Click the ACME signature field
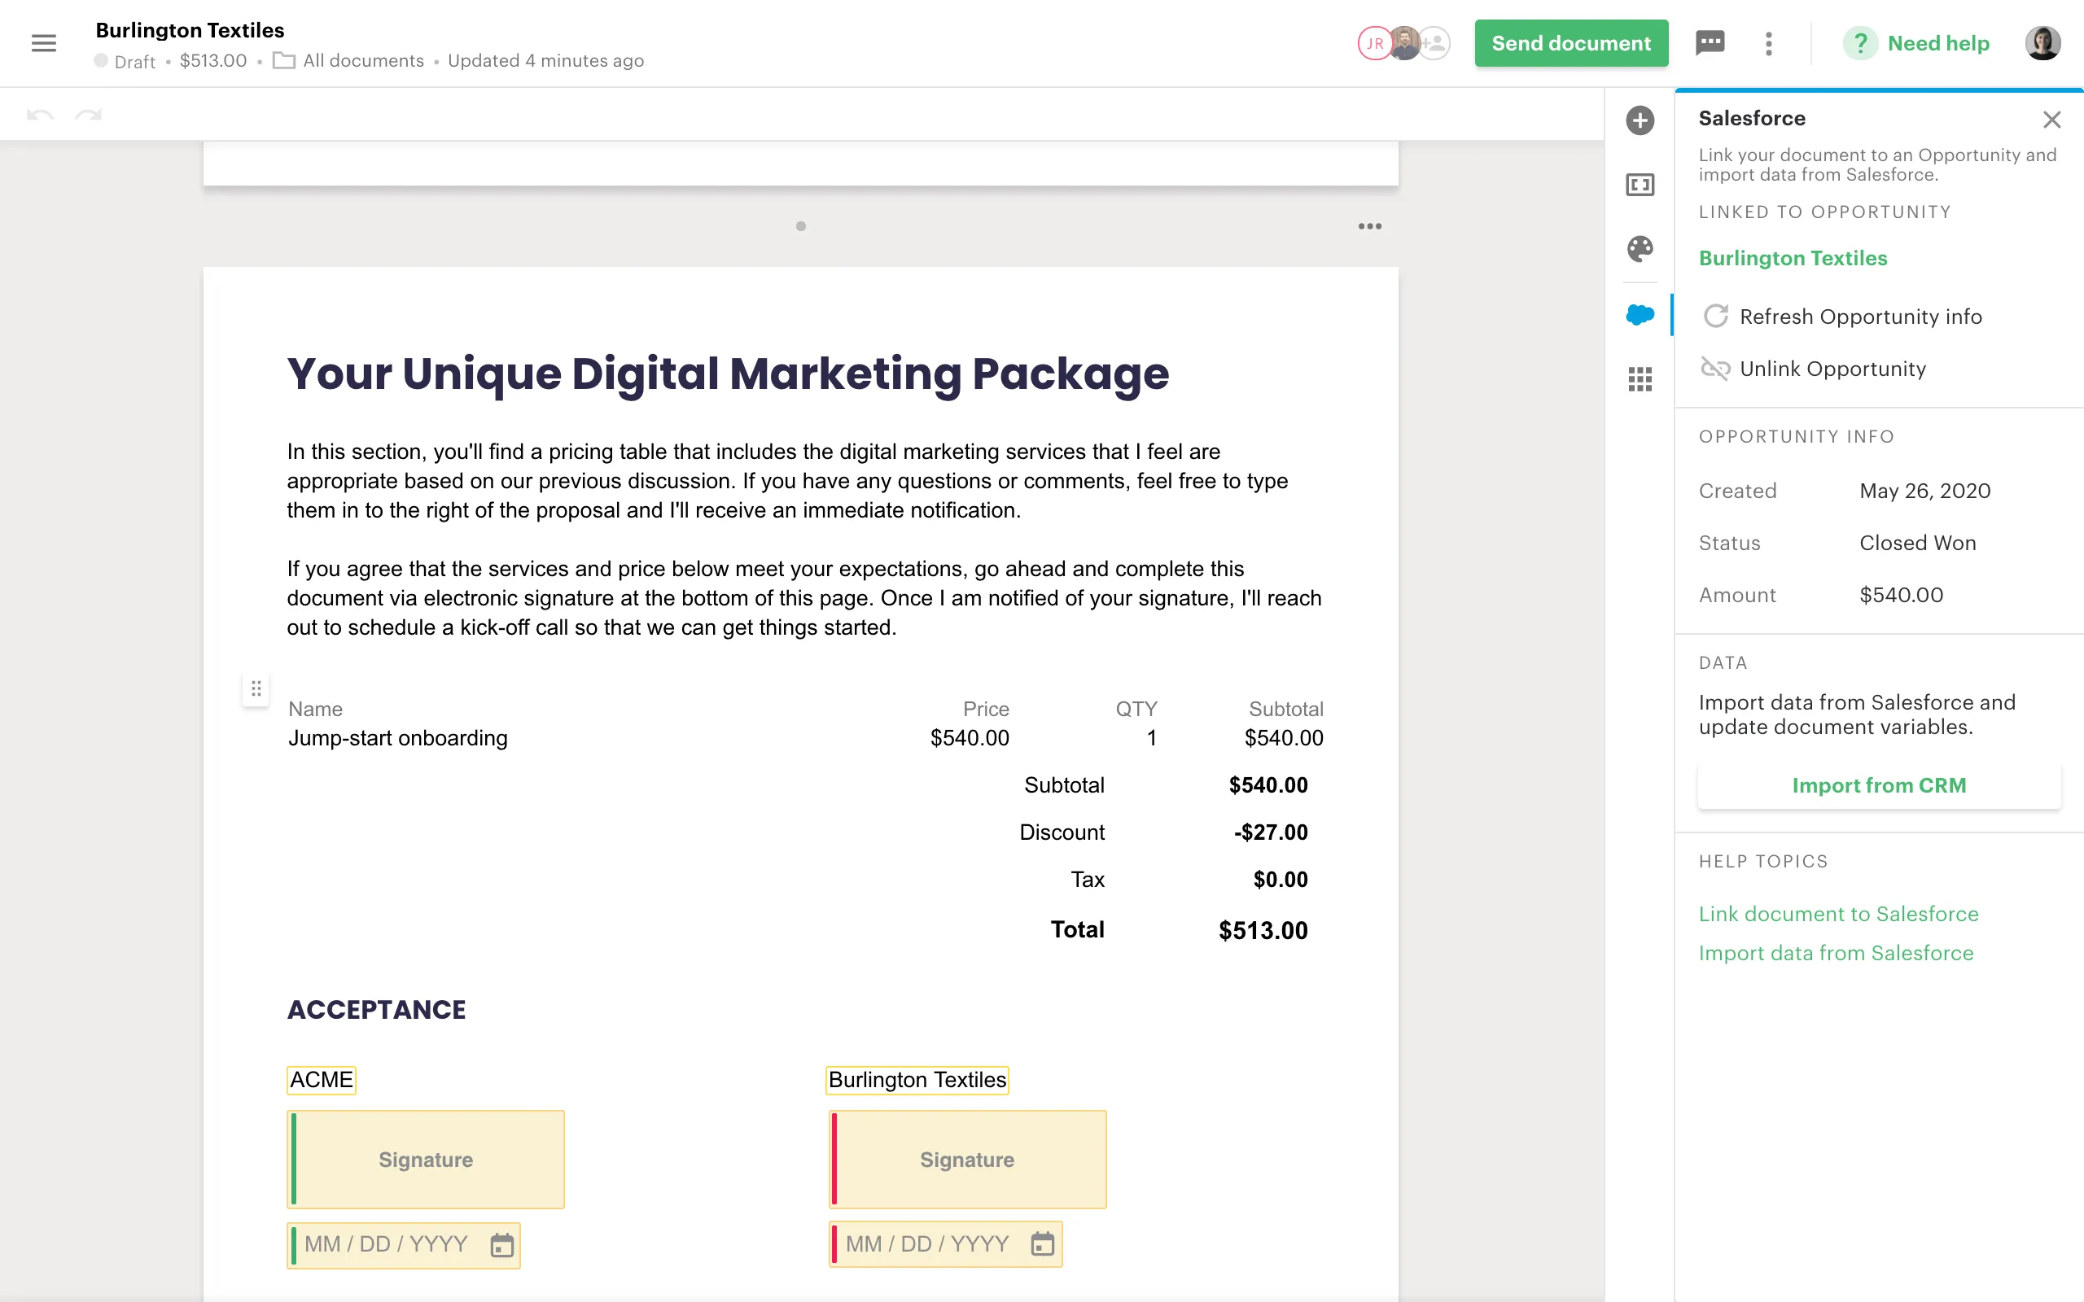 point(426,1159)
